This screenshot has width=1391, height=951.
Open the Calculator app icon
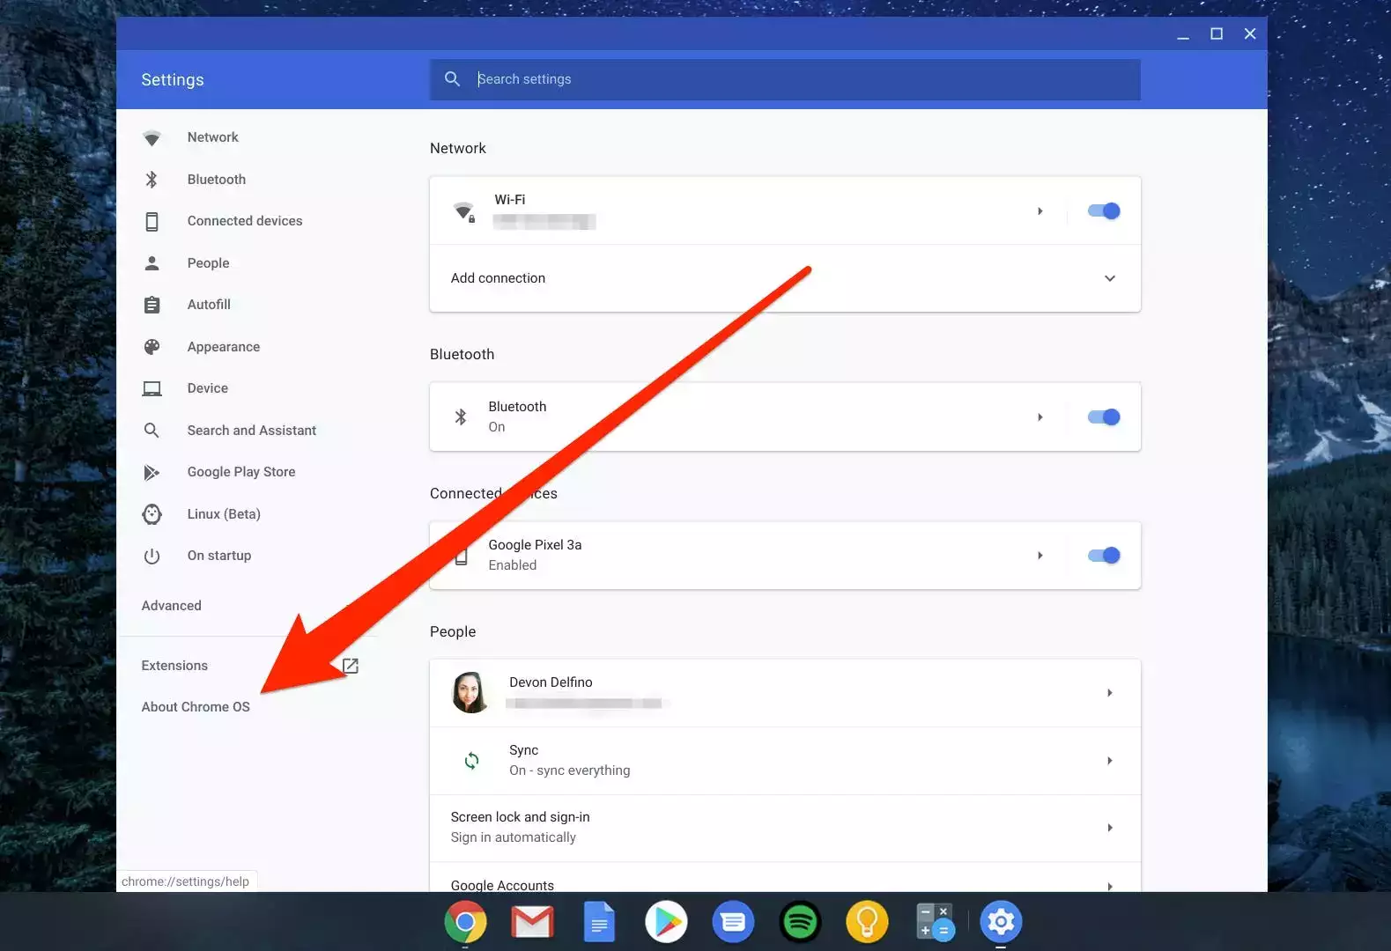coord(934,922)
